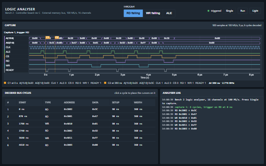Click the Δt 360 ns 2.778 MHz readout

[222, 83]
